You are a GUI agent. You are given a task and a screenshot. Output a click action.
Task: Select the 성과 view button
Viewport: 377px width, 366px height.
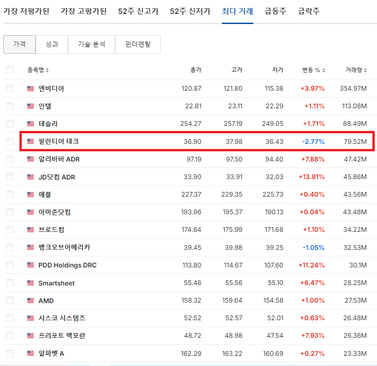(52, 44)
